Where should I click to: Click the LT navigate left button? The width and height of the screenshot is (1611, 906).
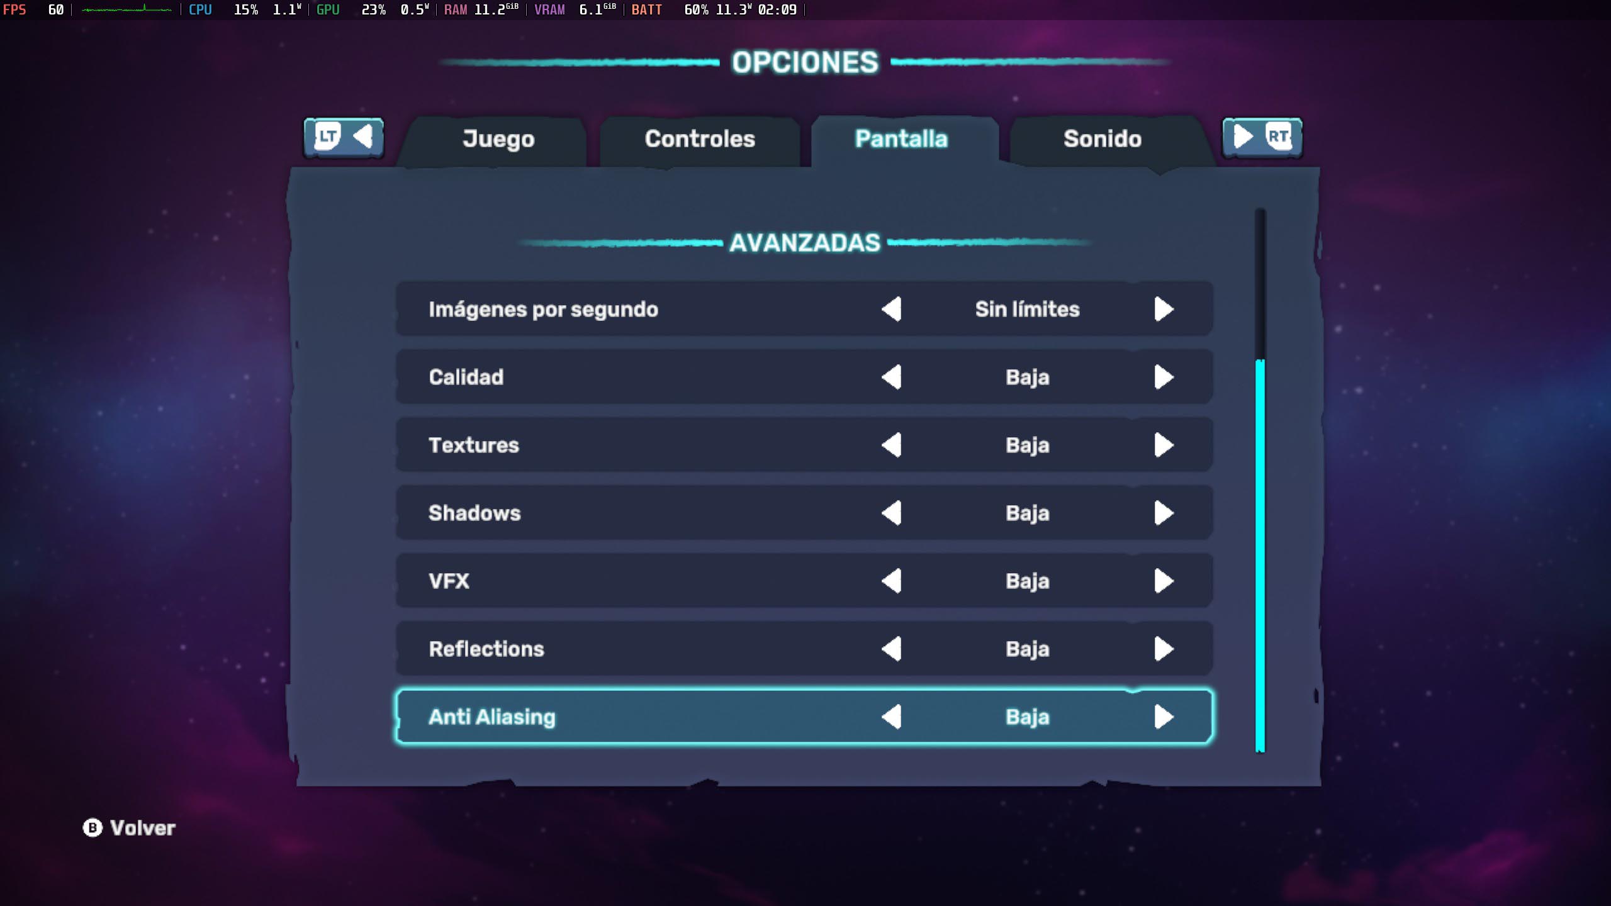pos(343,137)
